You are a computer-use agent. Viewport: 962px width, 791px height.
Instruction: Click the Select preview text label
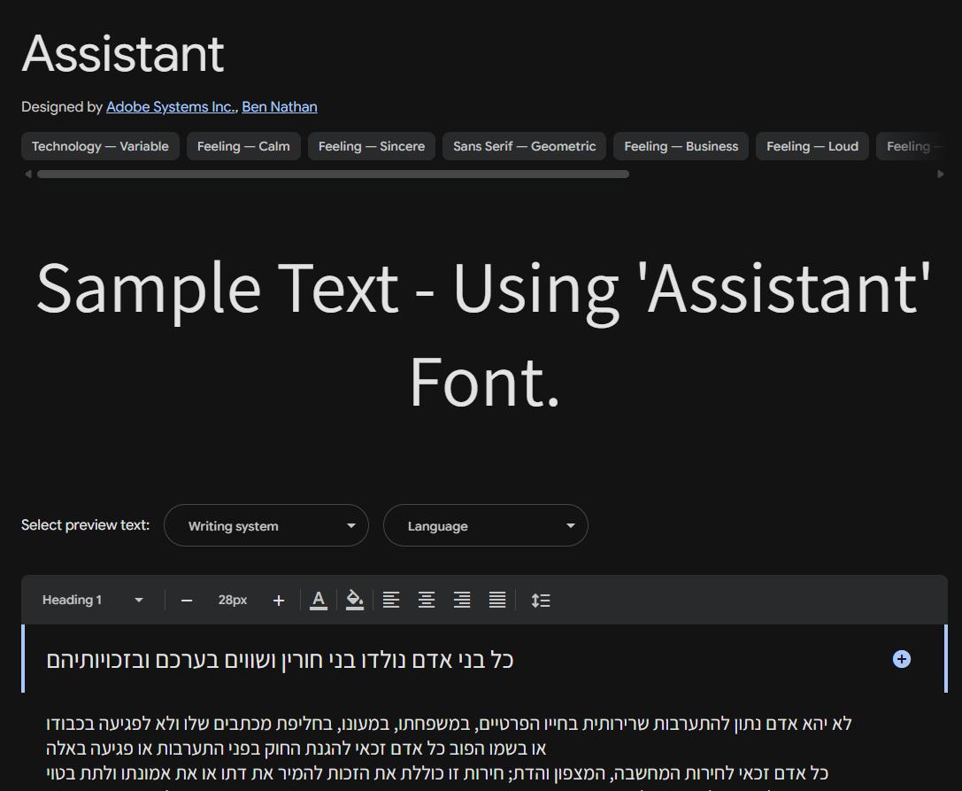click(x=85, y=525)
